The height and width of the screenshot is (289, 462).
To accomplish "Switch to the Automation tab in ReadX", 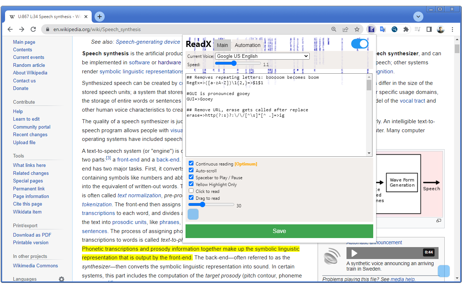I will coord(247,45).
